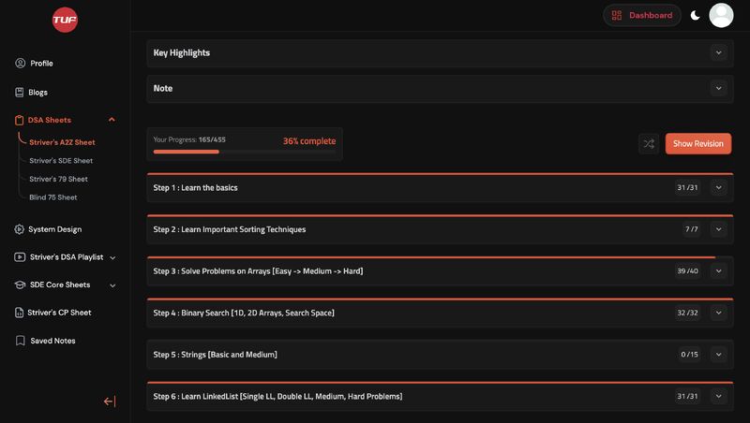750x423 pixels.
Task: Open the Blind 75 Sheet
Action: [53, 197]
